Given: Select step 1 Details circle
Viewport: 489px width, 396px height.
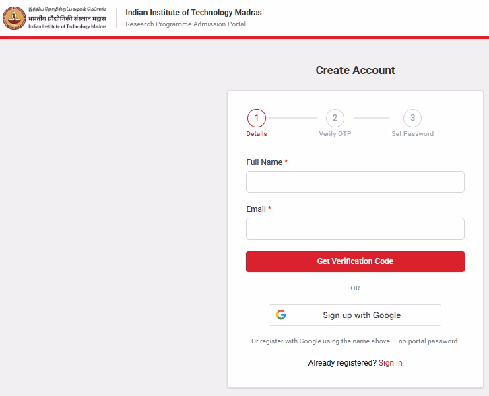Looking at the screenshot, I should [257, 118].
